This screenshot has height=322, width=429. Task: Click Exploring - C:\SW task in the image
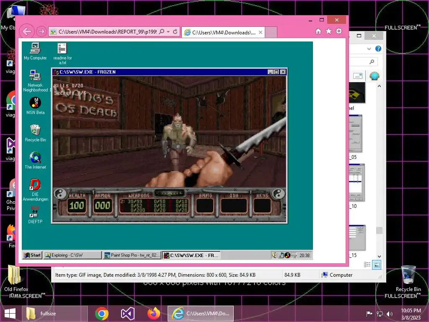[72, 255]
